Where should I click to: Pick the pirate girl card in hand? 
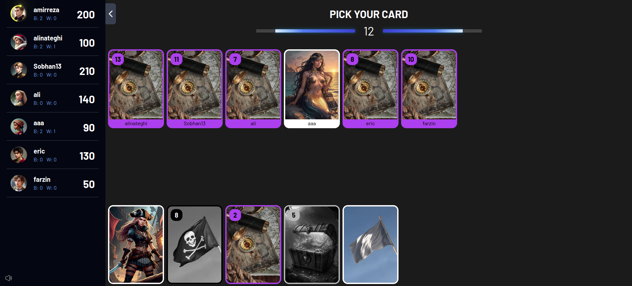pyautogui.click(x=136, y=245)
